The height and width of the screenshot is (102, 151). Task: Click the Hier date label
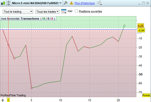(70, 11)
